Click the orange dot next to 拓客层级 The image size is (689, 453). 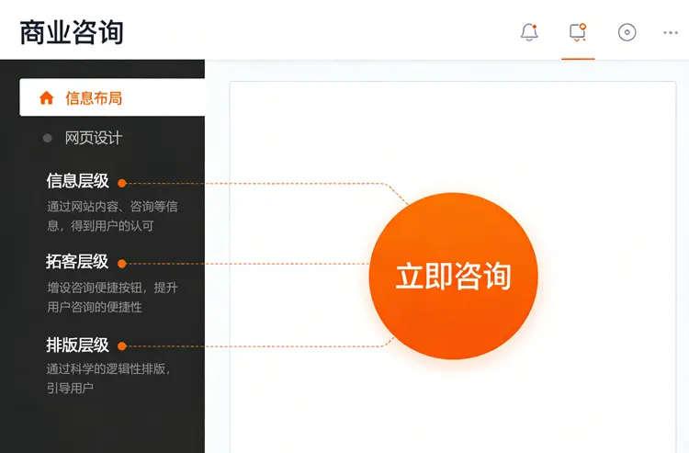(121, 263)
